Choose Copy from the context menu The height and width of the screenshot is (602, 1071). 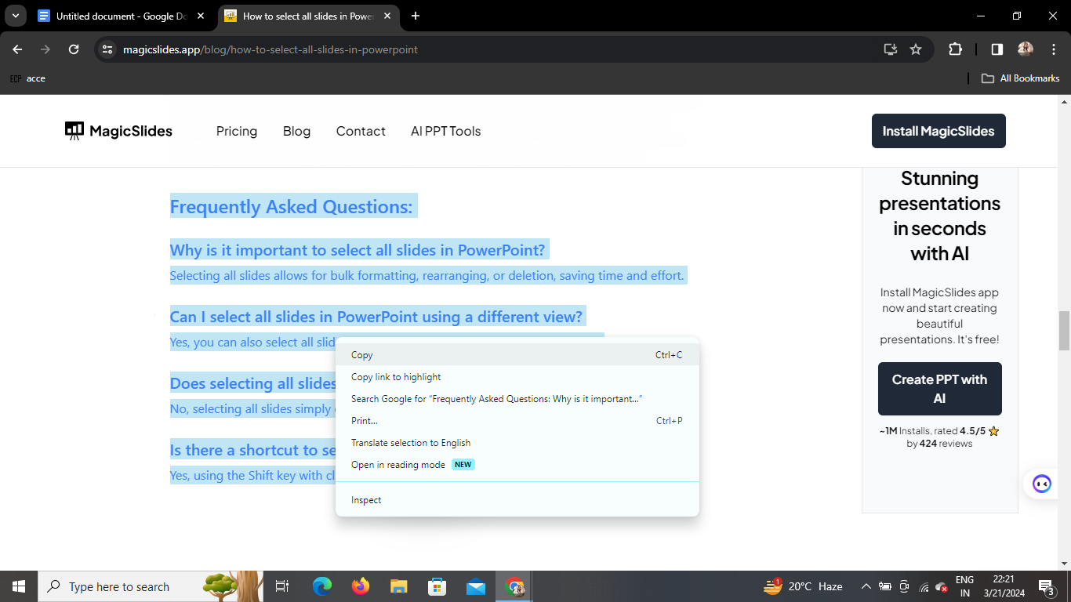(x=517, y=355)
